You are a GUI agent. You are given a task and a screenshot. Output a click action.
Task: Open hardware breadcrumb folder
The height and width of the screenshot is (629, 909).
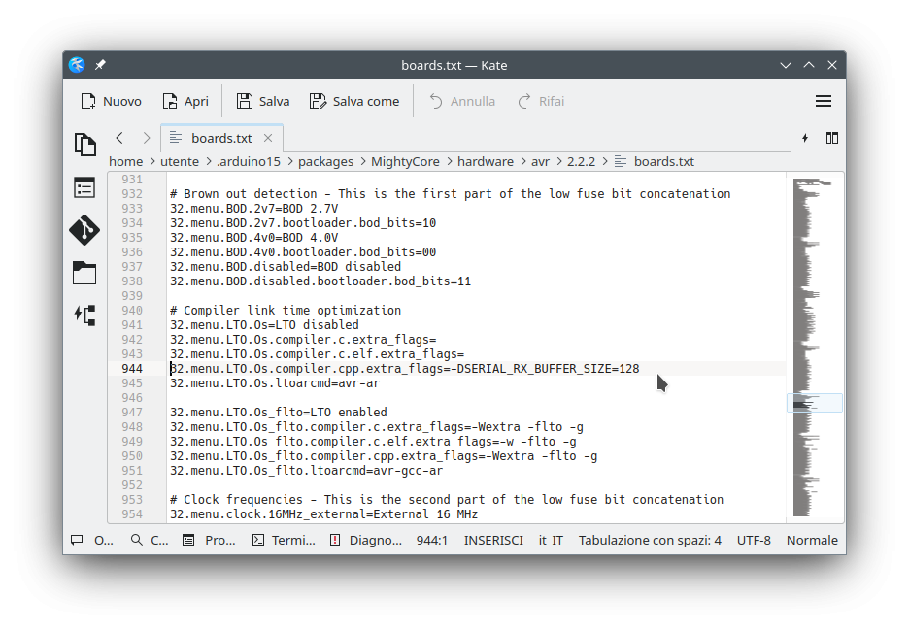[x=486, y=161]
